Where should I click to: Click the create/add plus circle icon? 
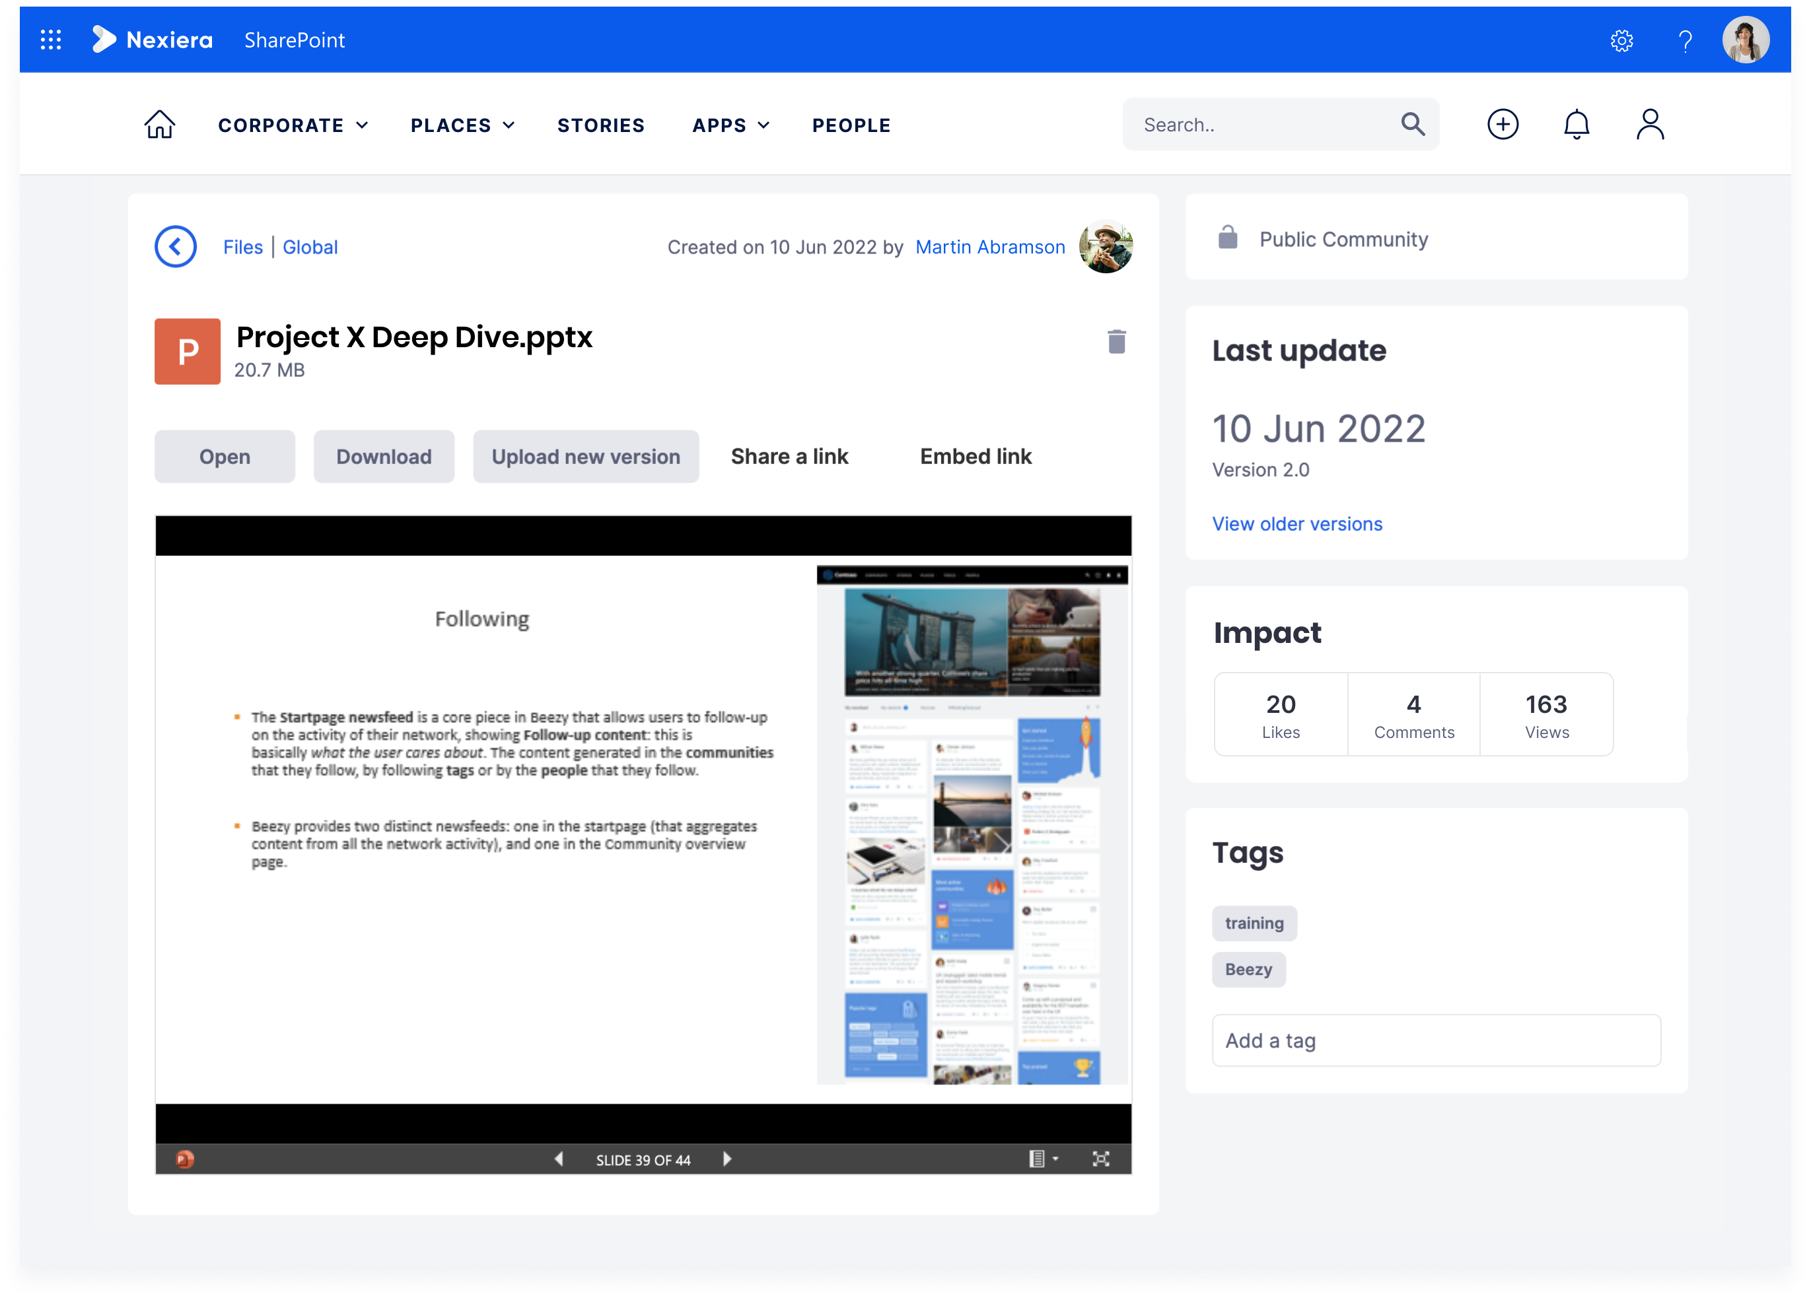[1503, 125]
